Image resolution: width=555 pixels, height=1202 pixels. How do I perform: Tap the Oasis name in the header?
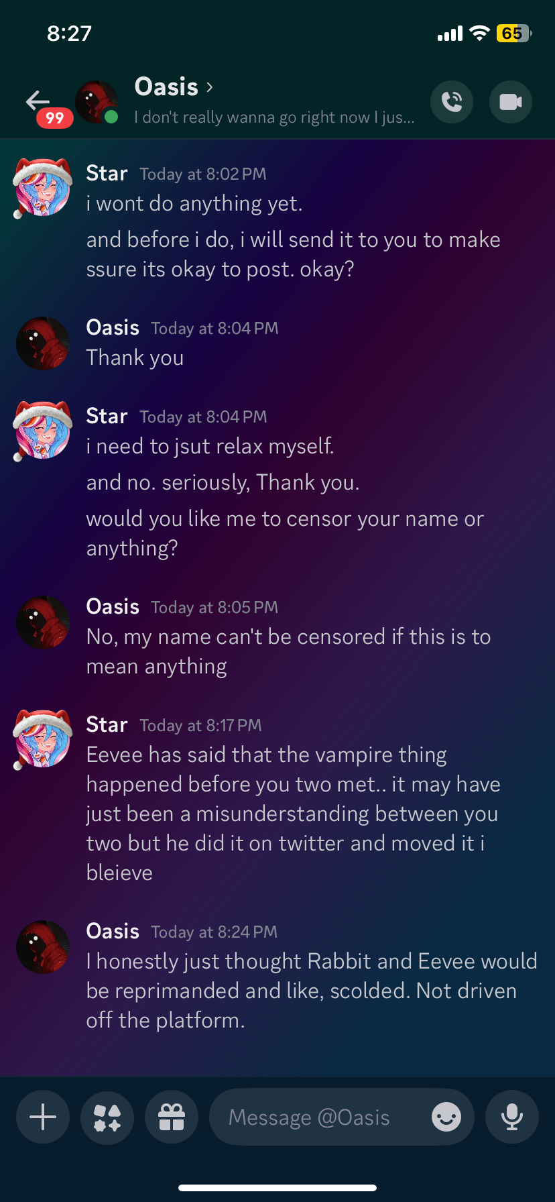[166, 87]
